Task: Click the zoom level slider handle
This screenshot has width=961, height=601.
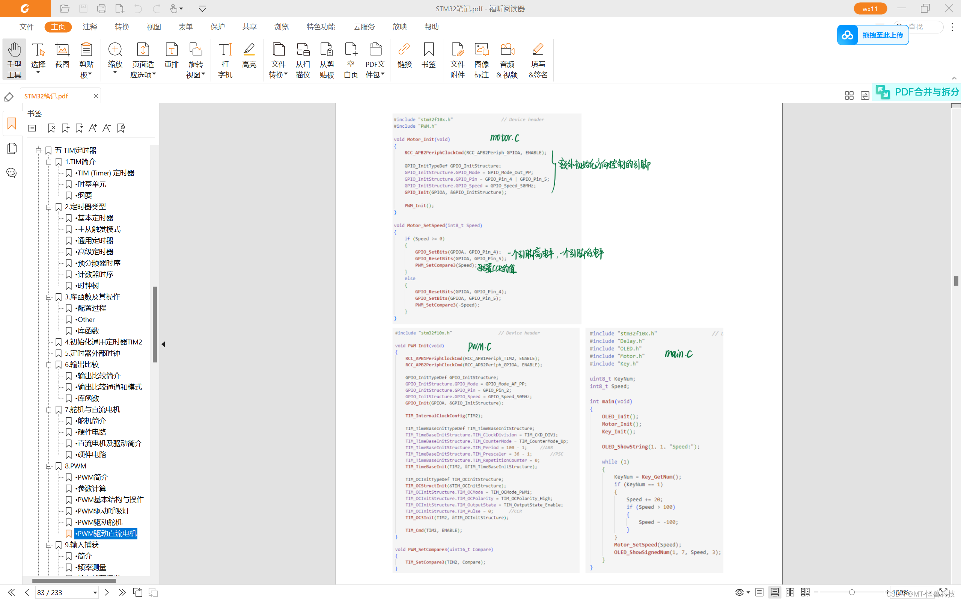Action: pos(851,592)
